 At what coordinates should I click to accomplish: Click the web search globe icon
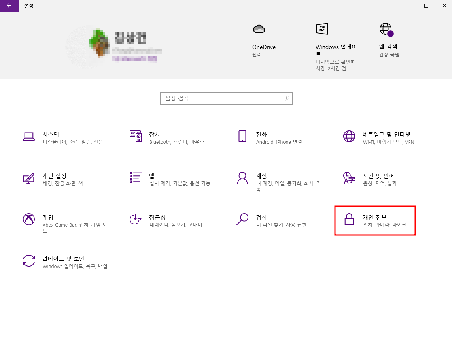(386, 30)
